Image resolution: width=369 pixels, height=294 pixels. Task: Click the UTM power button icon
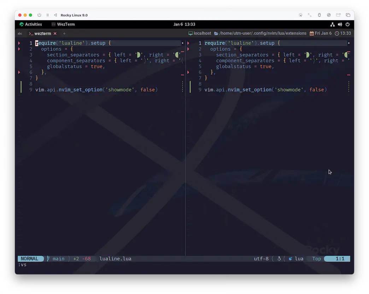point(39,15)
